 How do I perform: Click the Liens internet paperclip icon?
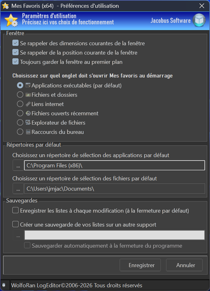(28, 104)
